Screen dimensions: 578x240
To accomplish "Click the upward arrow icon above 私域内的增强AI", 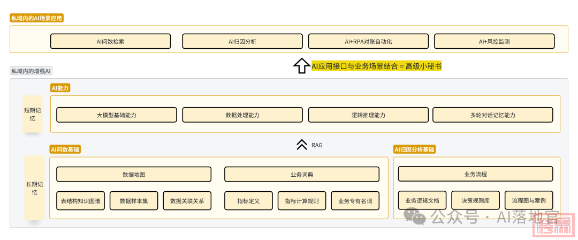I will tap(301, 66).
